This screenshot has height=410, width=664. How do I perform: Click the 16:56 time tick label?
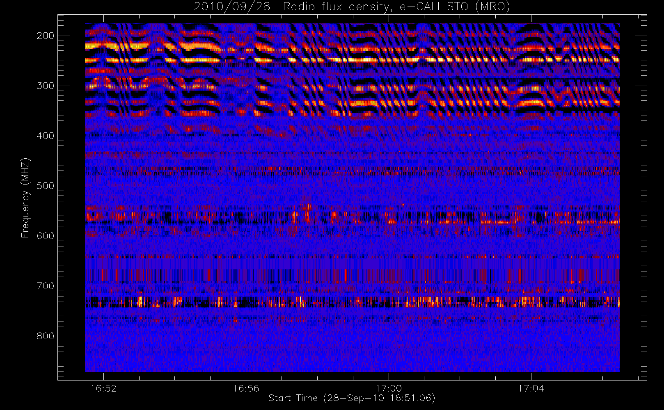pos(246,388)
